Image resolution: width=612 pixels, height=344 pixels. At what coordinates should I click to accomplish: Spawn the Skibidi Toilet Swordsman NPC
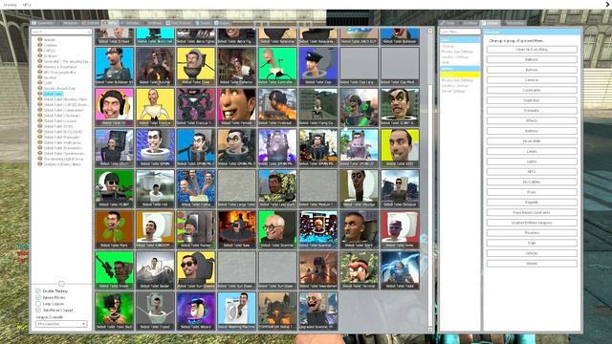[x=318, y=270]
